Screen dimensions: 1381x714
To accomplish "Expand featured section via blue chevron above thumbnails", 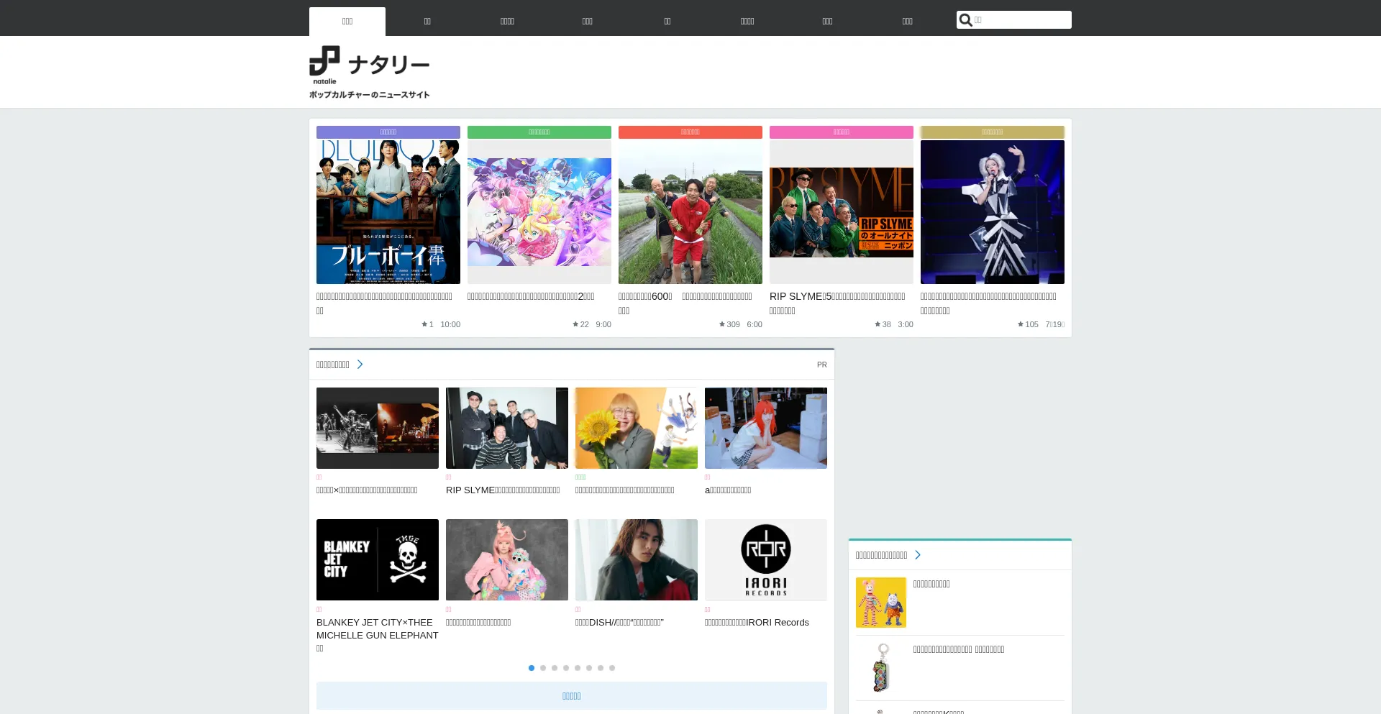I will point(360,365).
